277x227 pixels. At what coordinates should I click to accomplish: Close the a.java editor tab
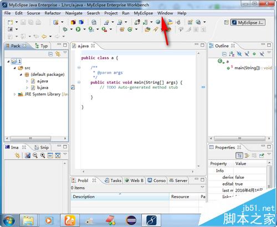pos(93,45)
